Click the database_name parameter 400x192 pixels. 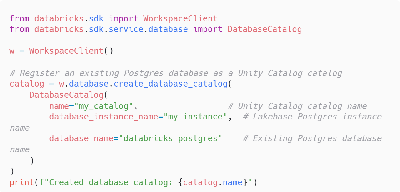click(81, 139)
